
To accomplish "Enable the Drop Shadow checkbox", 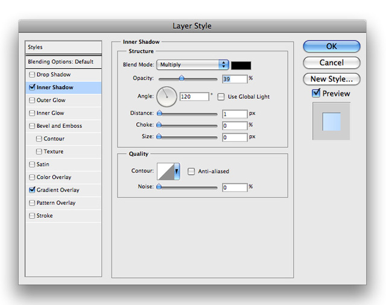I will click(32, 75).
